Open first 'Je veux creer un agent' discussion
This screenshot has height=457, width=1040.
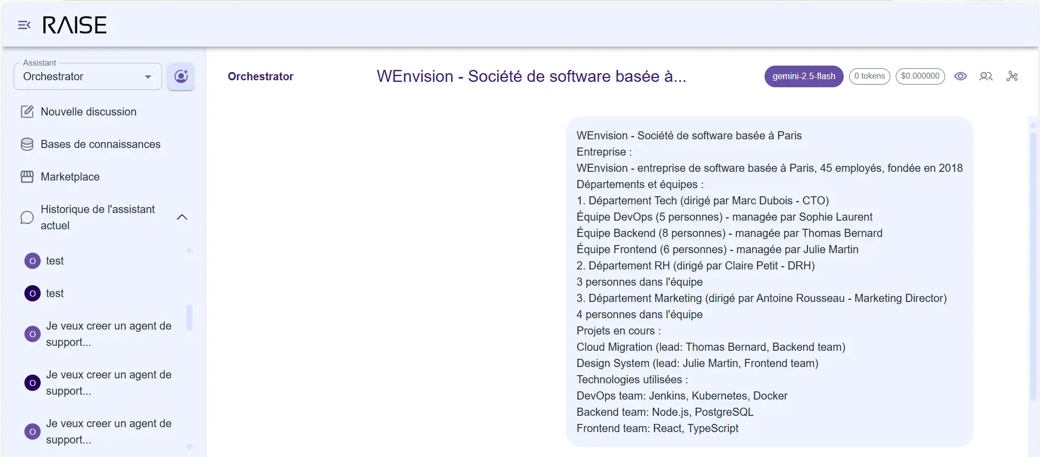click(x=108, y=334)
